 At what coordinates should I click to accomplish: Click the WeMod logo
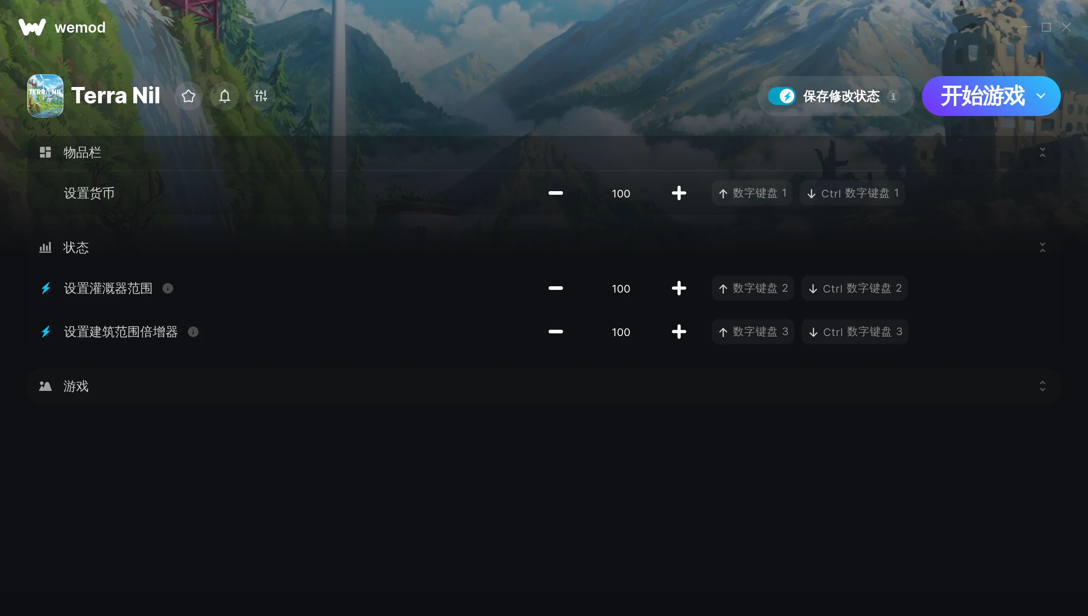[62, 27]
